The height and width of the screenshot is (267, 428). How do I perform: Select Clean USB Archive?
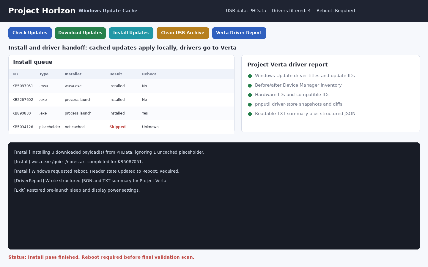pos(183,33)
